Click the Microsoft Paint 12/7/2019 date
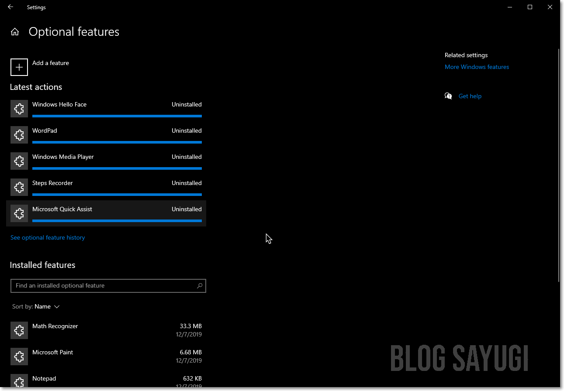 189,361
